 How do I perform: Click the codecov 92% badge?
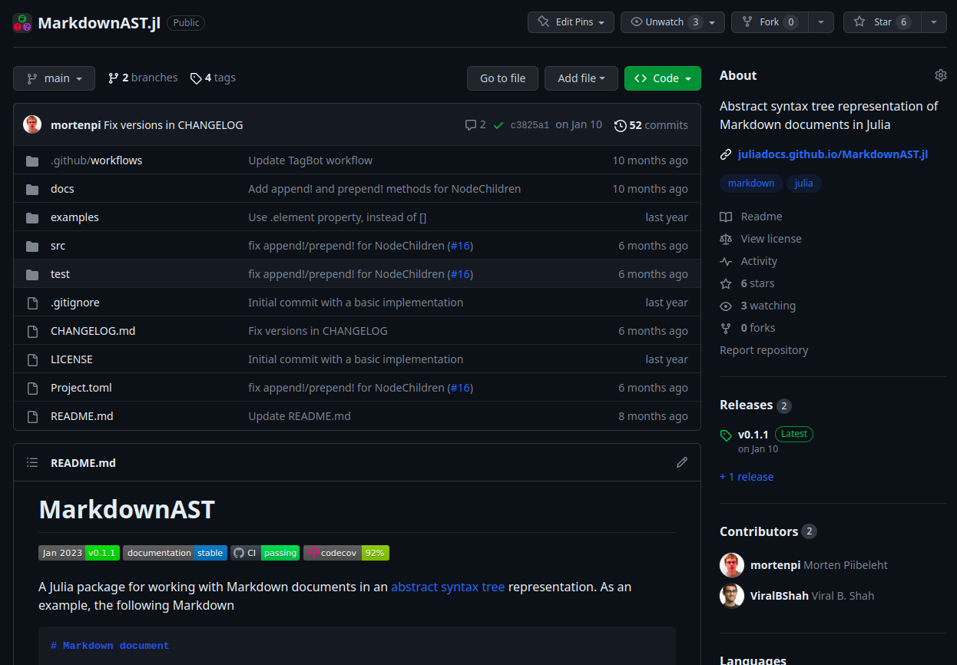pyautogui.click(x=346, y=553)
